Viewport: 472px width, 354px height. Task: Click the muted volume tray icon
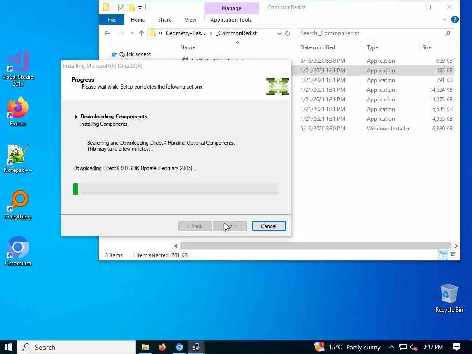tap(413, 347)
